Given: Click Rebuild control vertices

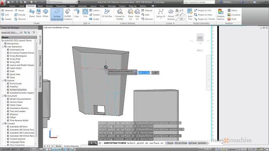Looking at the screenshot, I should [147, 10].
